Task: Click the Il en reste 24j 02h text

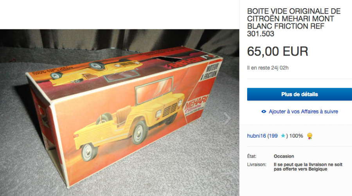Action: 268,68
